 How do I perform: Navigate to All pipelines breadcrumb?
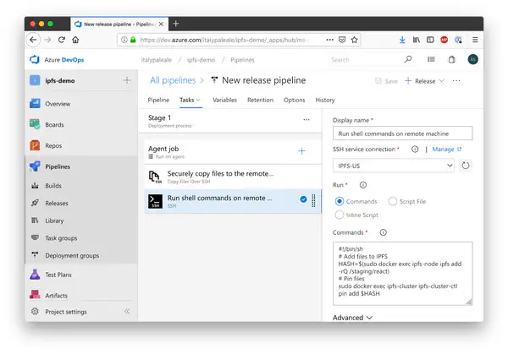(x=172, y=80)
